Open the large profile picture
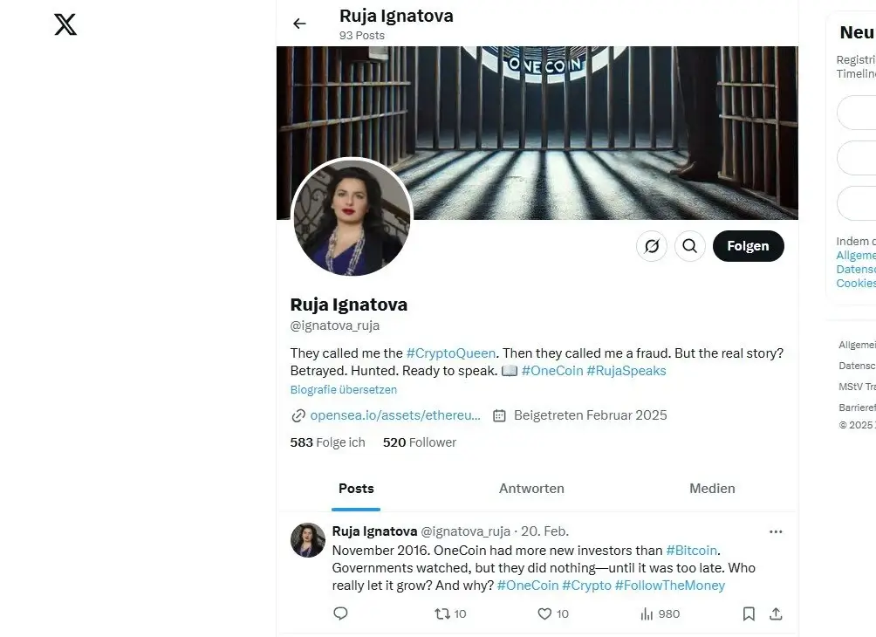 [x=352, y=217]
